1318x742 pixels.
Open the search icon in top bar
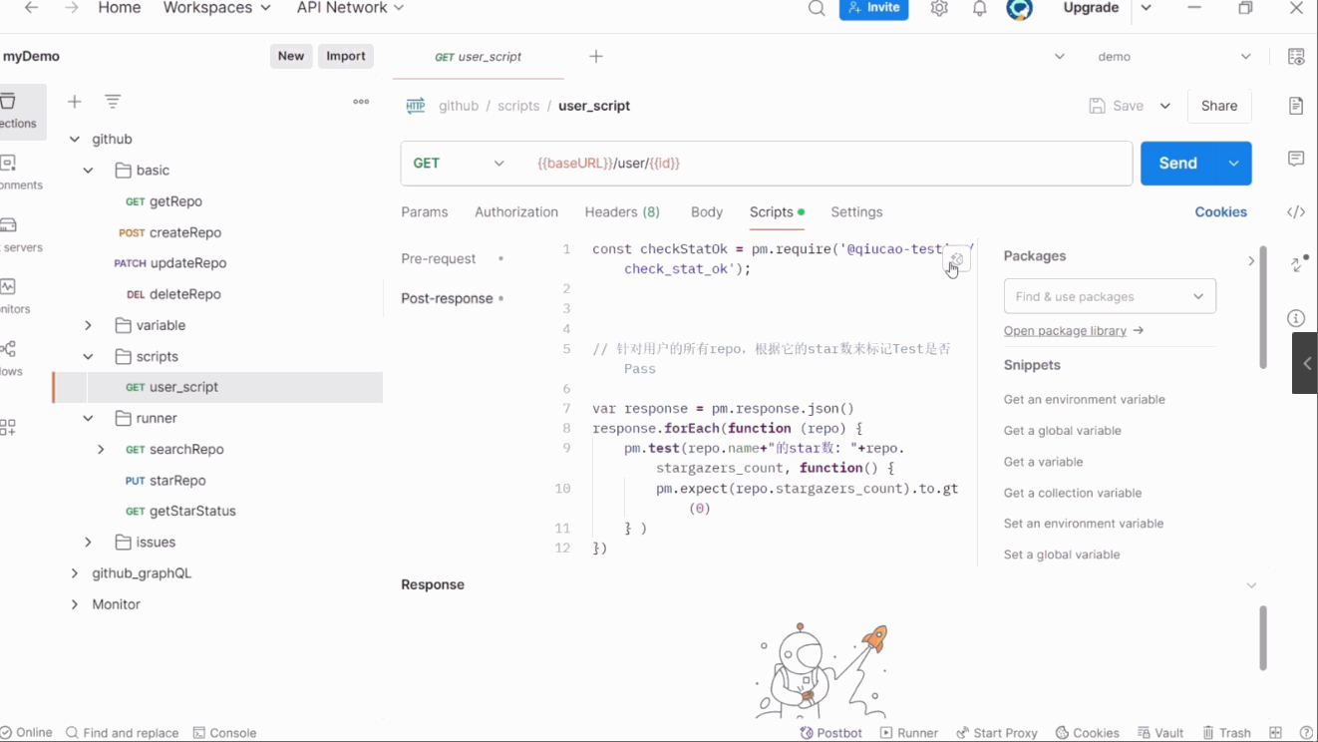[x=817, y=8]
